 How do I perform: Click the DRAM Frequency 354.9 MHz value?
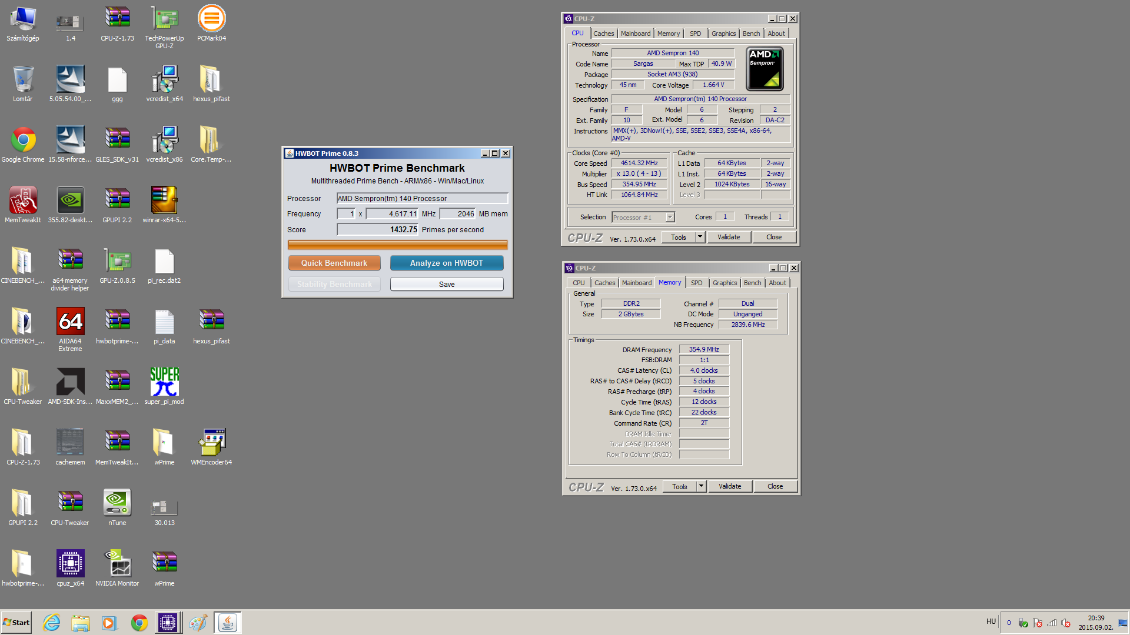point(704,349)
